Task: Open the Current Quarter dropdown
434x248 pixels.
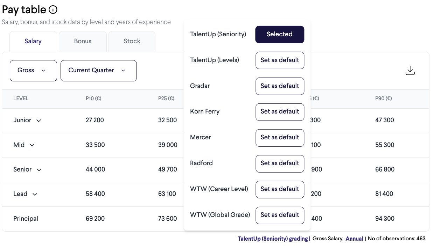Action: coord(98,71)
